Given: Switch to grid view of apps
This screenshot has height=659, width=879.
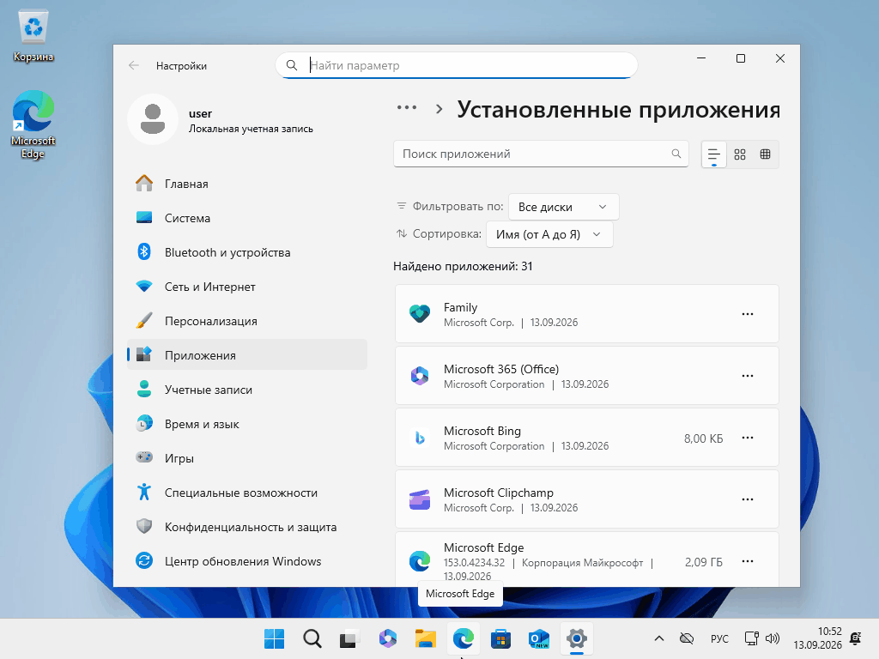Looking at the screenshot, I should tap(740, 154).
